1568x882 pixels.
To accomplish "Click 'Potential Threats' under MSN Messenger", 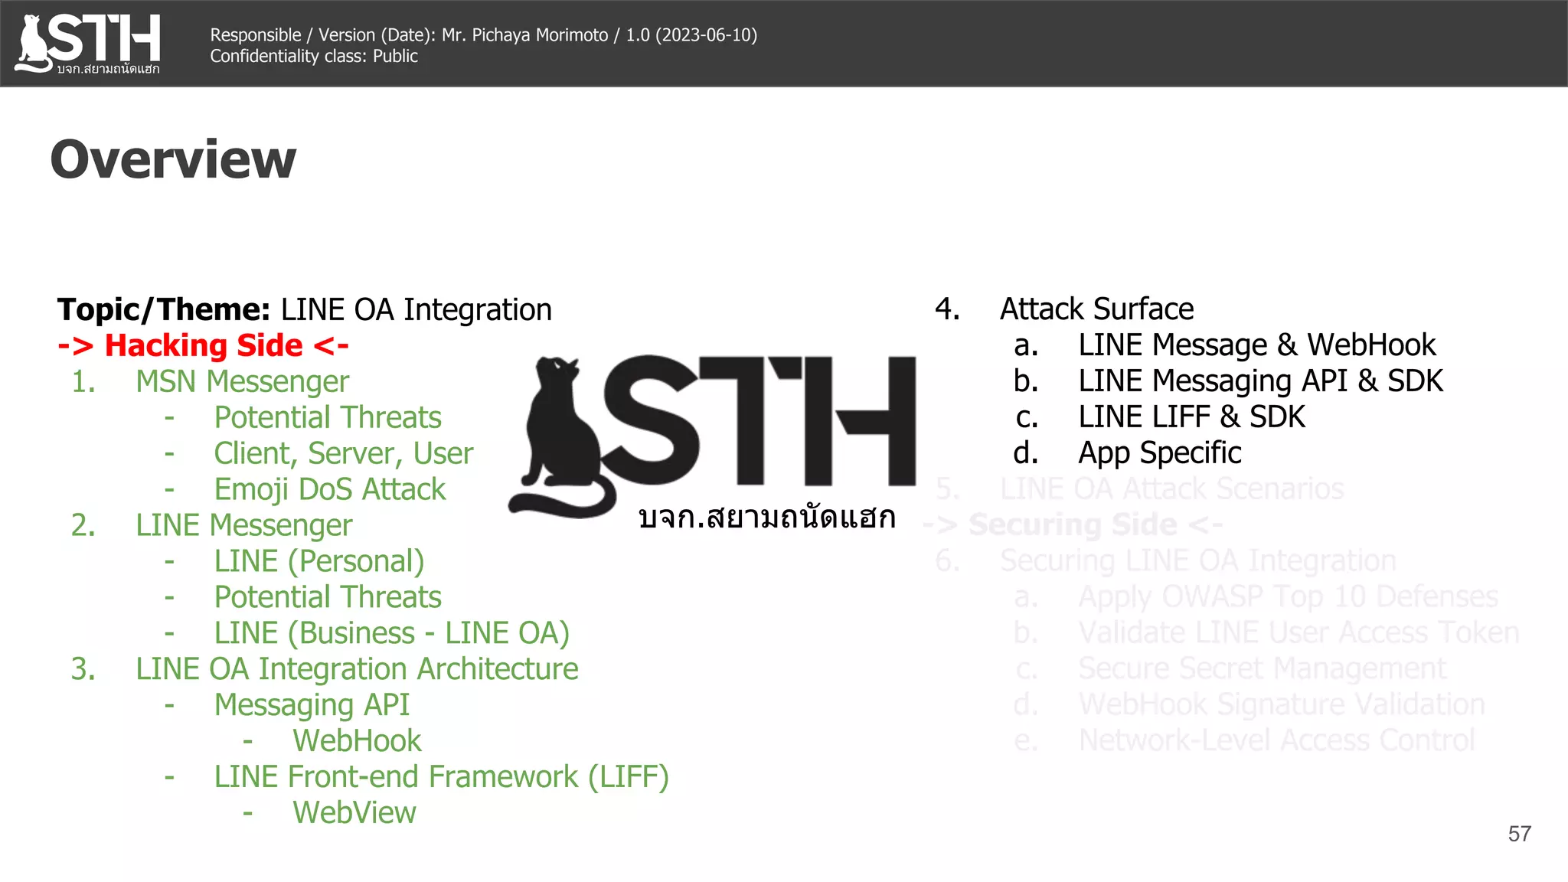I will click(x=328, y=417).
